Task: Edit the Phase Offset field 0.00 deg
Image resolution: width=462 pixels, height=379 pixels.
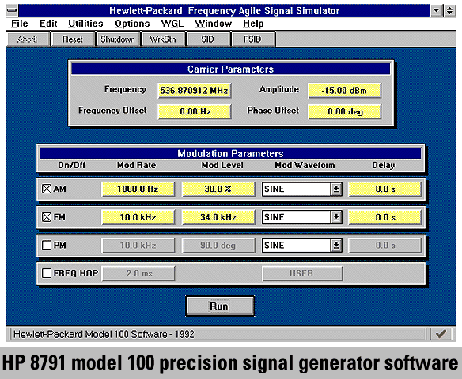Action: 344,112
